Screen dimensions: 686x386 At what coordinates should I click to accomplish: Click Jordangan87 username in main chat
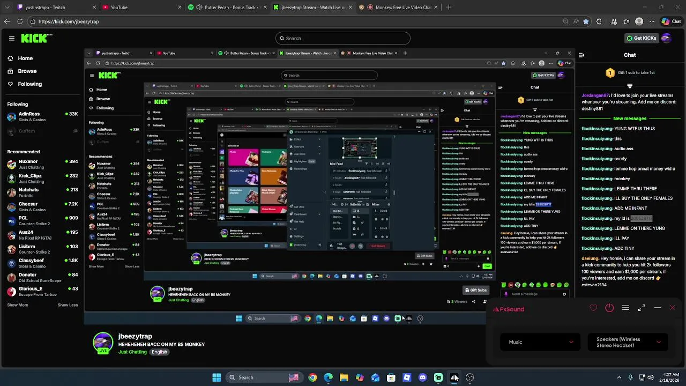(x=595, y=95)
